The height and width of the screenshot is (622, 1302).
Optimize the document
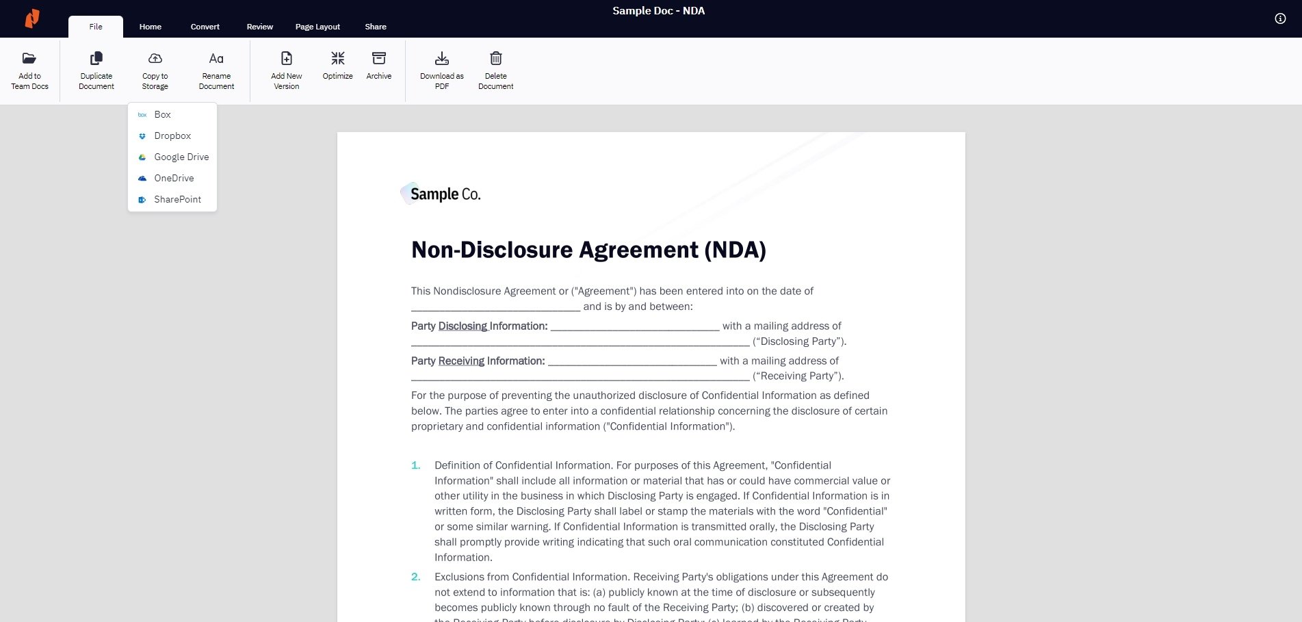click(x=337, y=66)
